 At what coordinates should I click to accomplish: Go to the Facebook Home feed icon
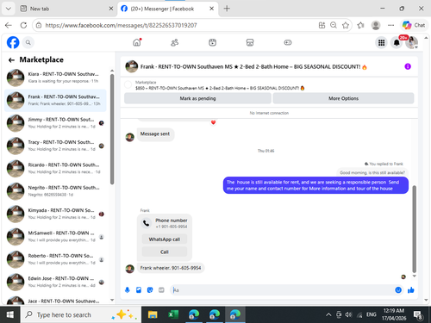[137, 42]
